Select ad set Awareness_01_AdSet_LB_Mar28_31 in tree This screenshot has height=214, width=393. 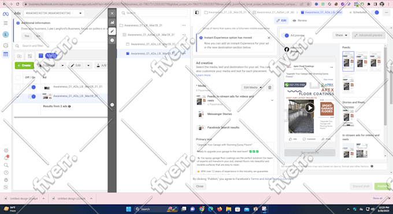151,35
